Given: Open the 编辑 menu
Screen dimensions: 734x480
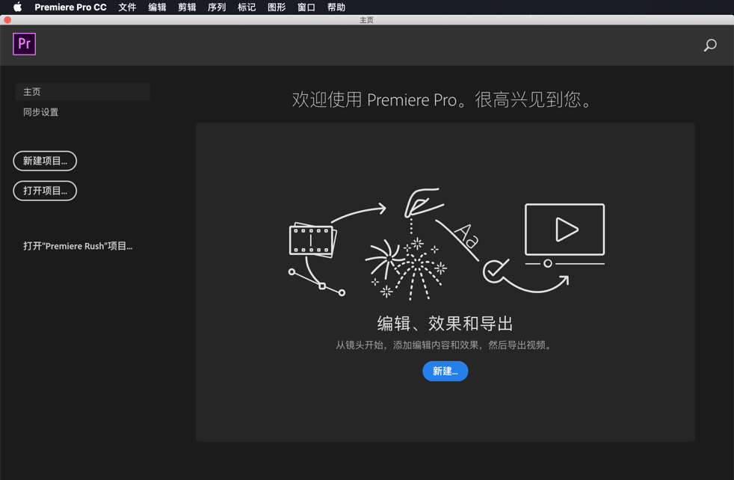Looking at the screenshot, I should (157, 7).
